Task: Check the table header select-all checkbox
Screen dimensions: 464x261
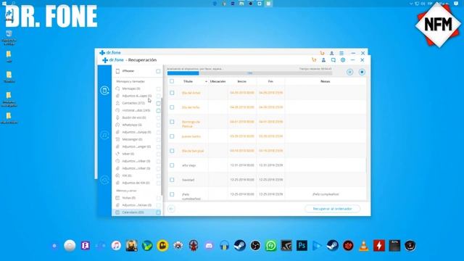Action: (x=172, y=81)
